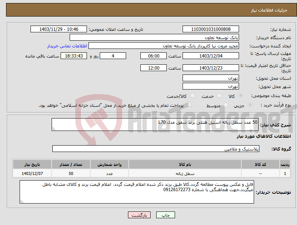Click the price validity date 1403/12/23
Viewport: 297px width, 225px height.
click(211, 68)
